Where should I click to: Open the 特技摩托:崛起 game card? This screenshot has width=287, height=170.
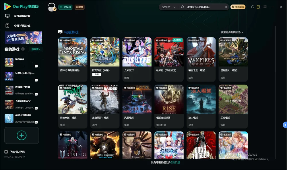(x=73, y=107)
